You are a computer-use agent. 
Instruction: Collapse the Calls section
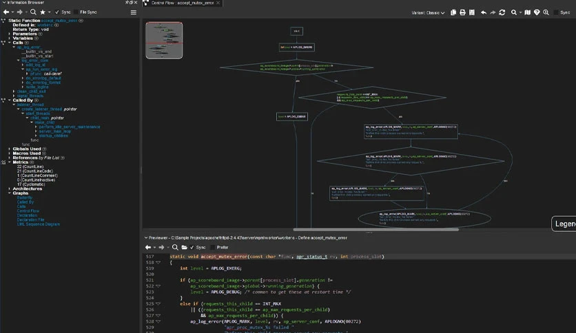point(10,43)
